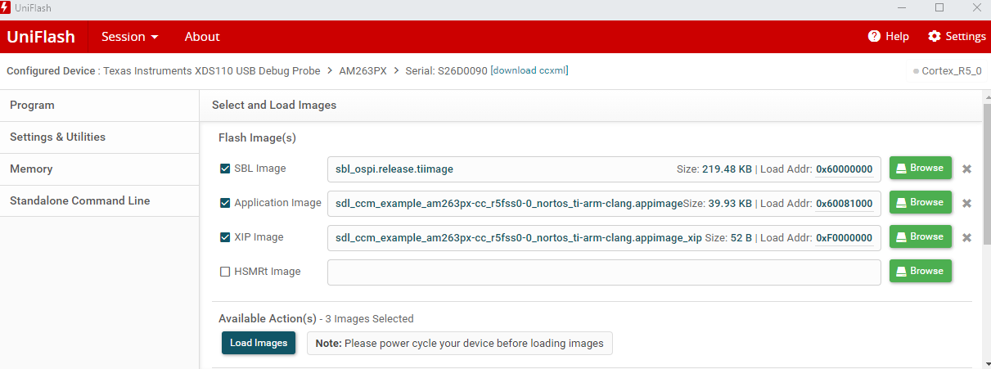Uncheck the XIP Image checkbox

click(225, 237)
